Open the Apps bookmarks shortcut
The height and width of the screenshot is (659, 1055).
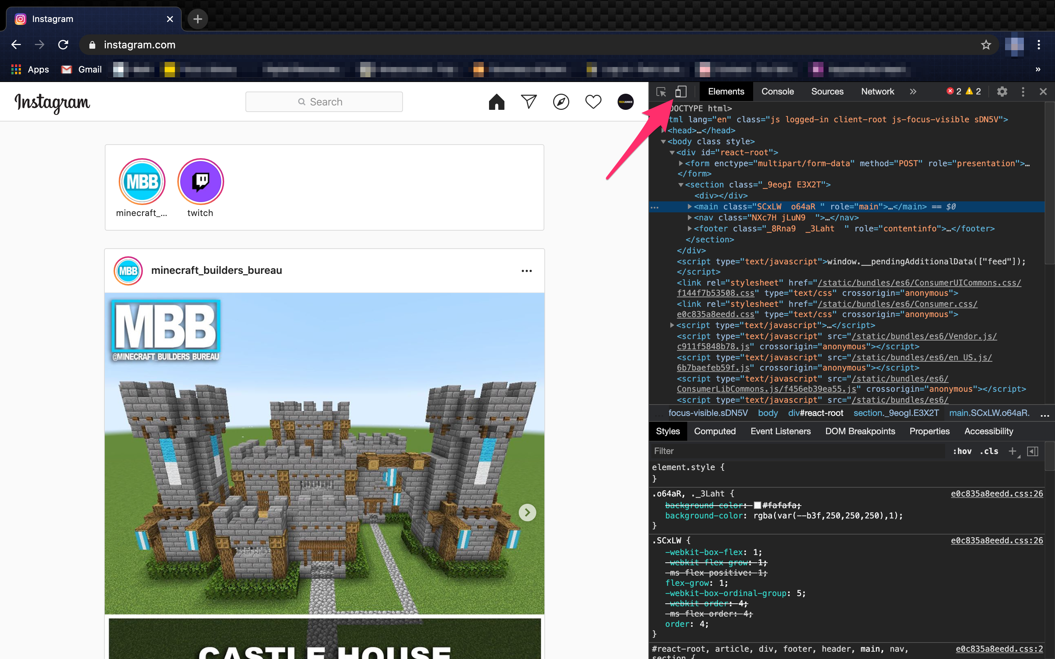30,69
